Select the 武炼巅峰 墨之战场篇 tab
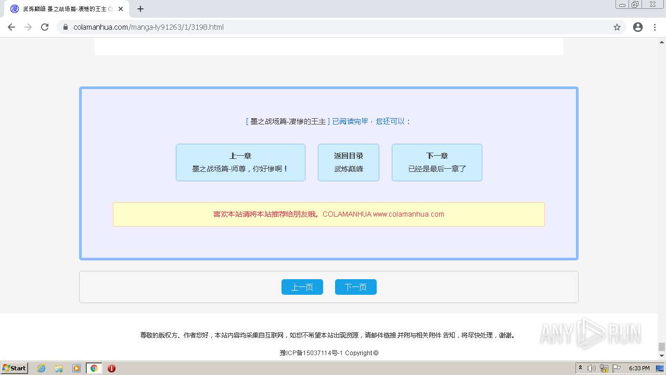 click(67, 9)
